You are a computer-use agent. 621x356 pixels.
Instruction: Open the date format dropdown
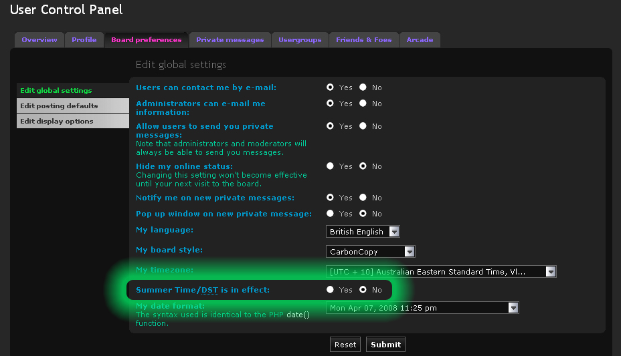point(513,308)
